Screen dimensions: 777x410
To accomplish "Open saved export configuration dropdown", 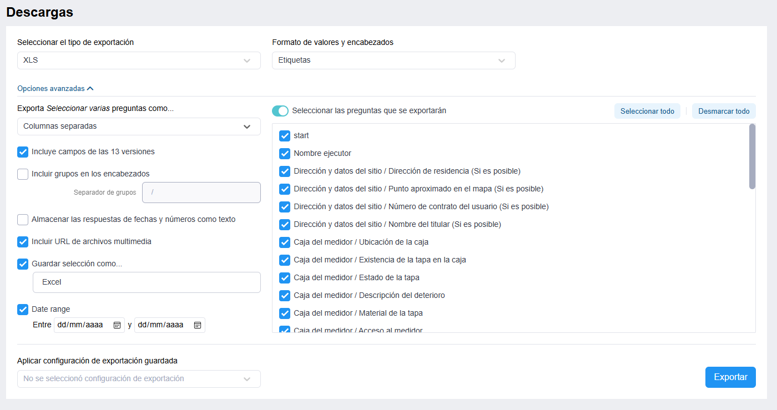I will [x=139, y=379].
